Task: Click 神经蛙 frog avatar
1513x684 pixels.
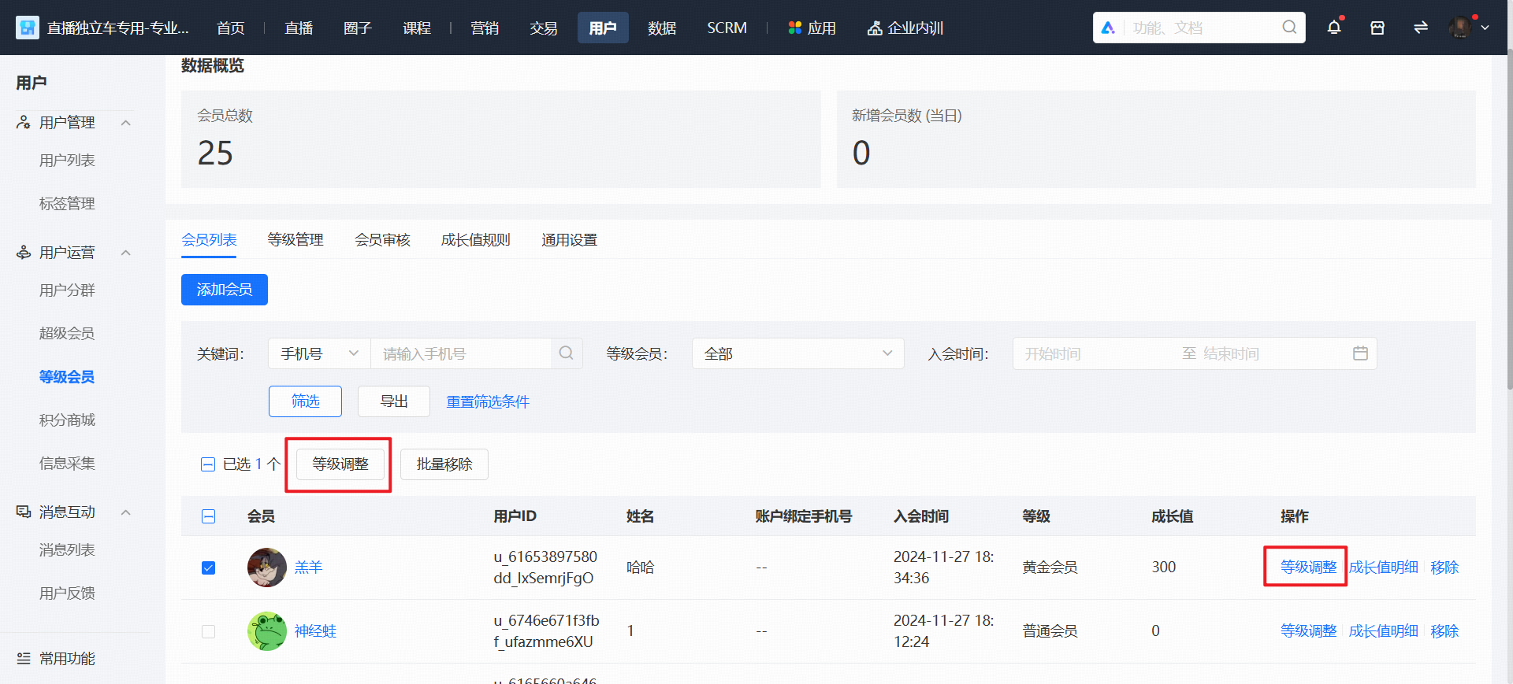Action: click(267, 631)
